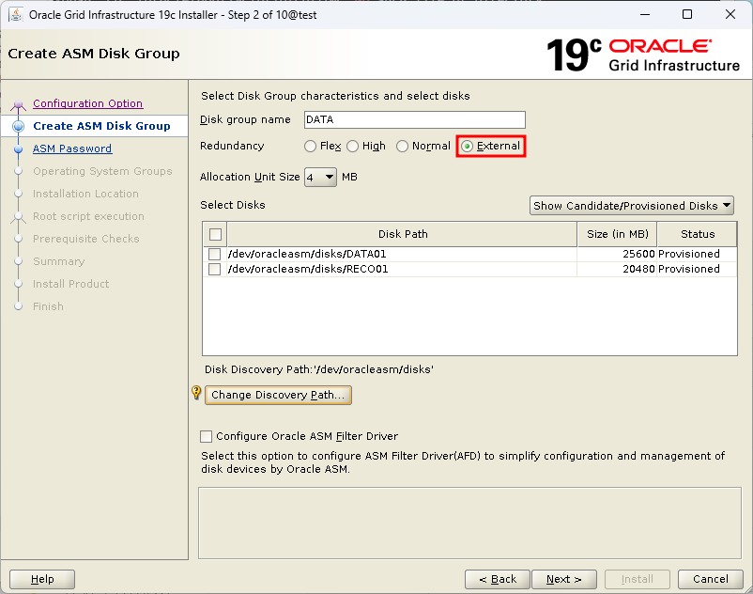Go Back to previous step
The width and height of the screenshot is (753, 594).
click(x=498, y=579)
